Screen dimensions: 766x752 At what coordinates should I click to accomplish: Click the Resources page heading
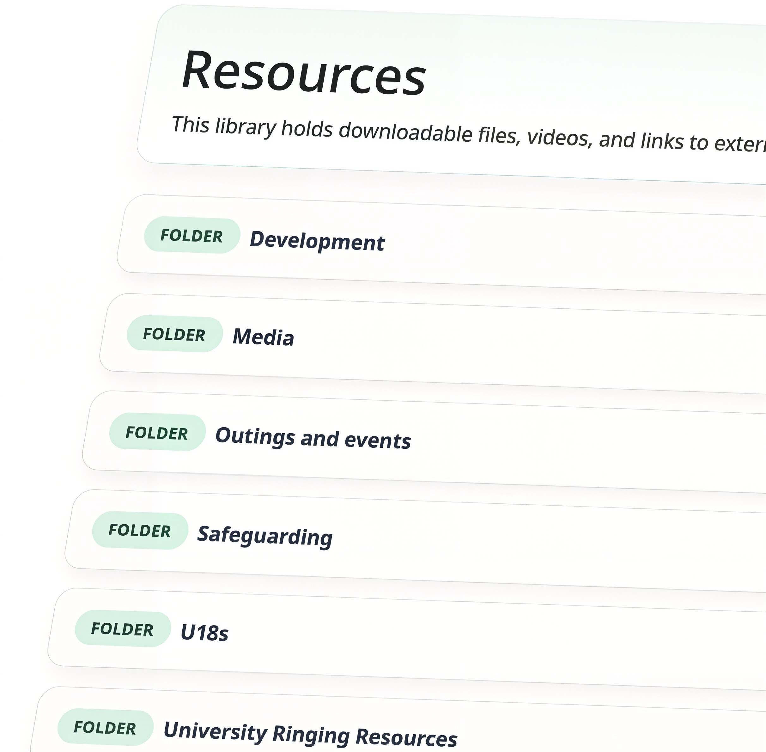coord(304,73)
